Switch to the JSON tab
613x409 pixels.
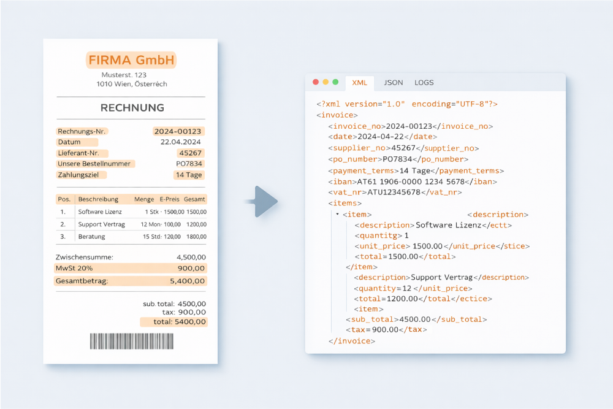(x=394, y=82)
